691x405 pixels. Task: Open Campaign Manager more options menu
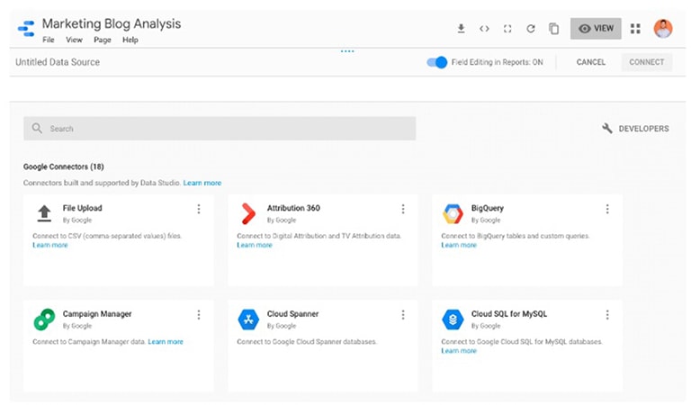[199, 315]
